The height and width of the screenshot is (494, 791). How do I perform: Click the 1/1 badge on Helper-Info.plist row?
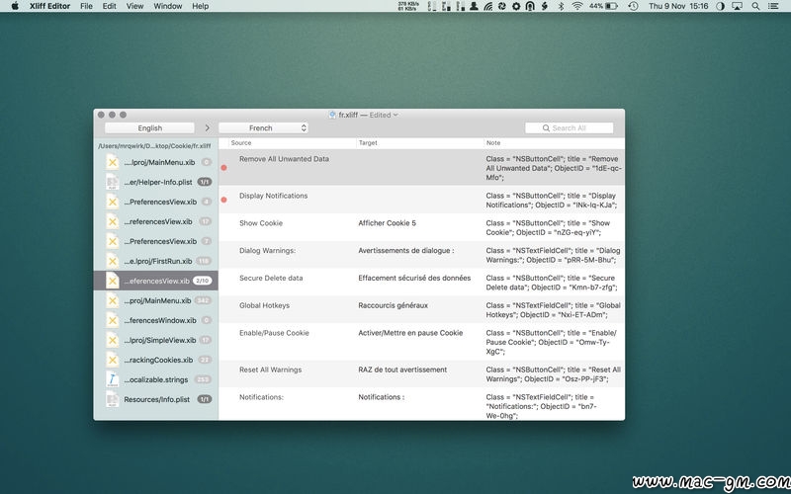[205, 182]
